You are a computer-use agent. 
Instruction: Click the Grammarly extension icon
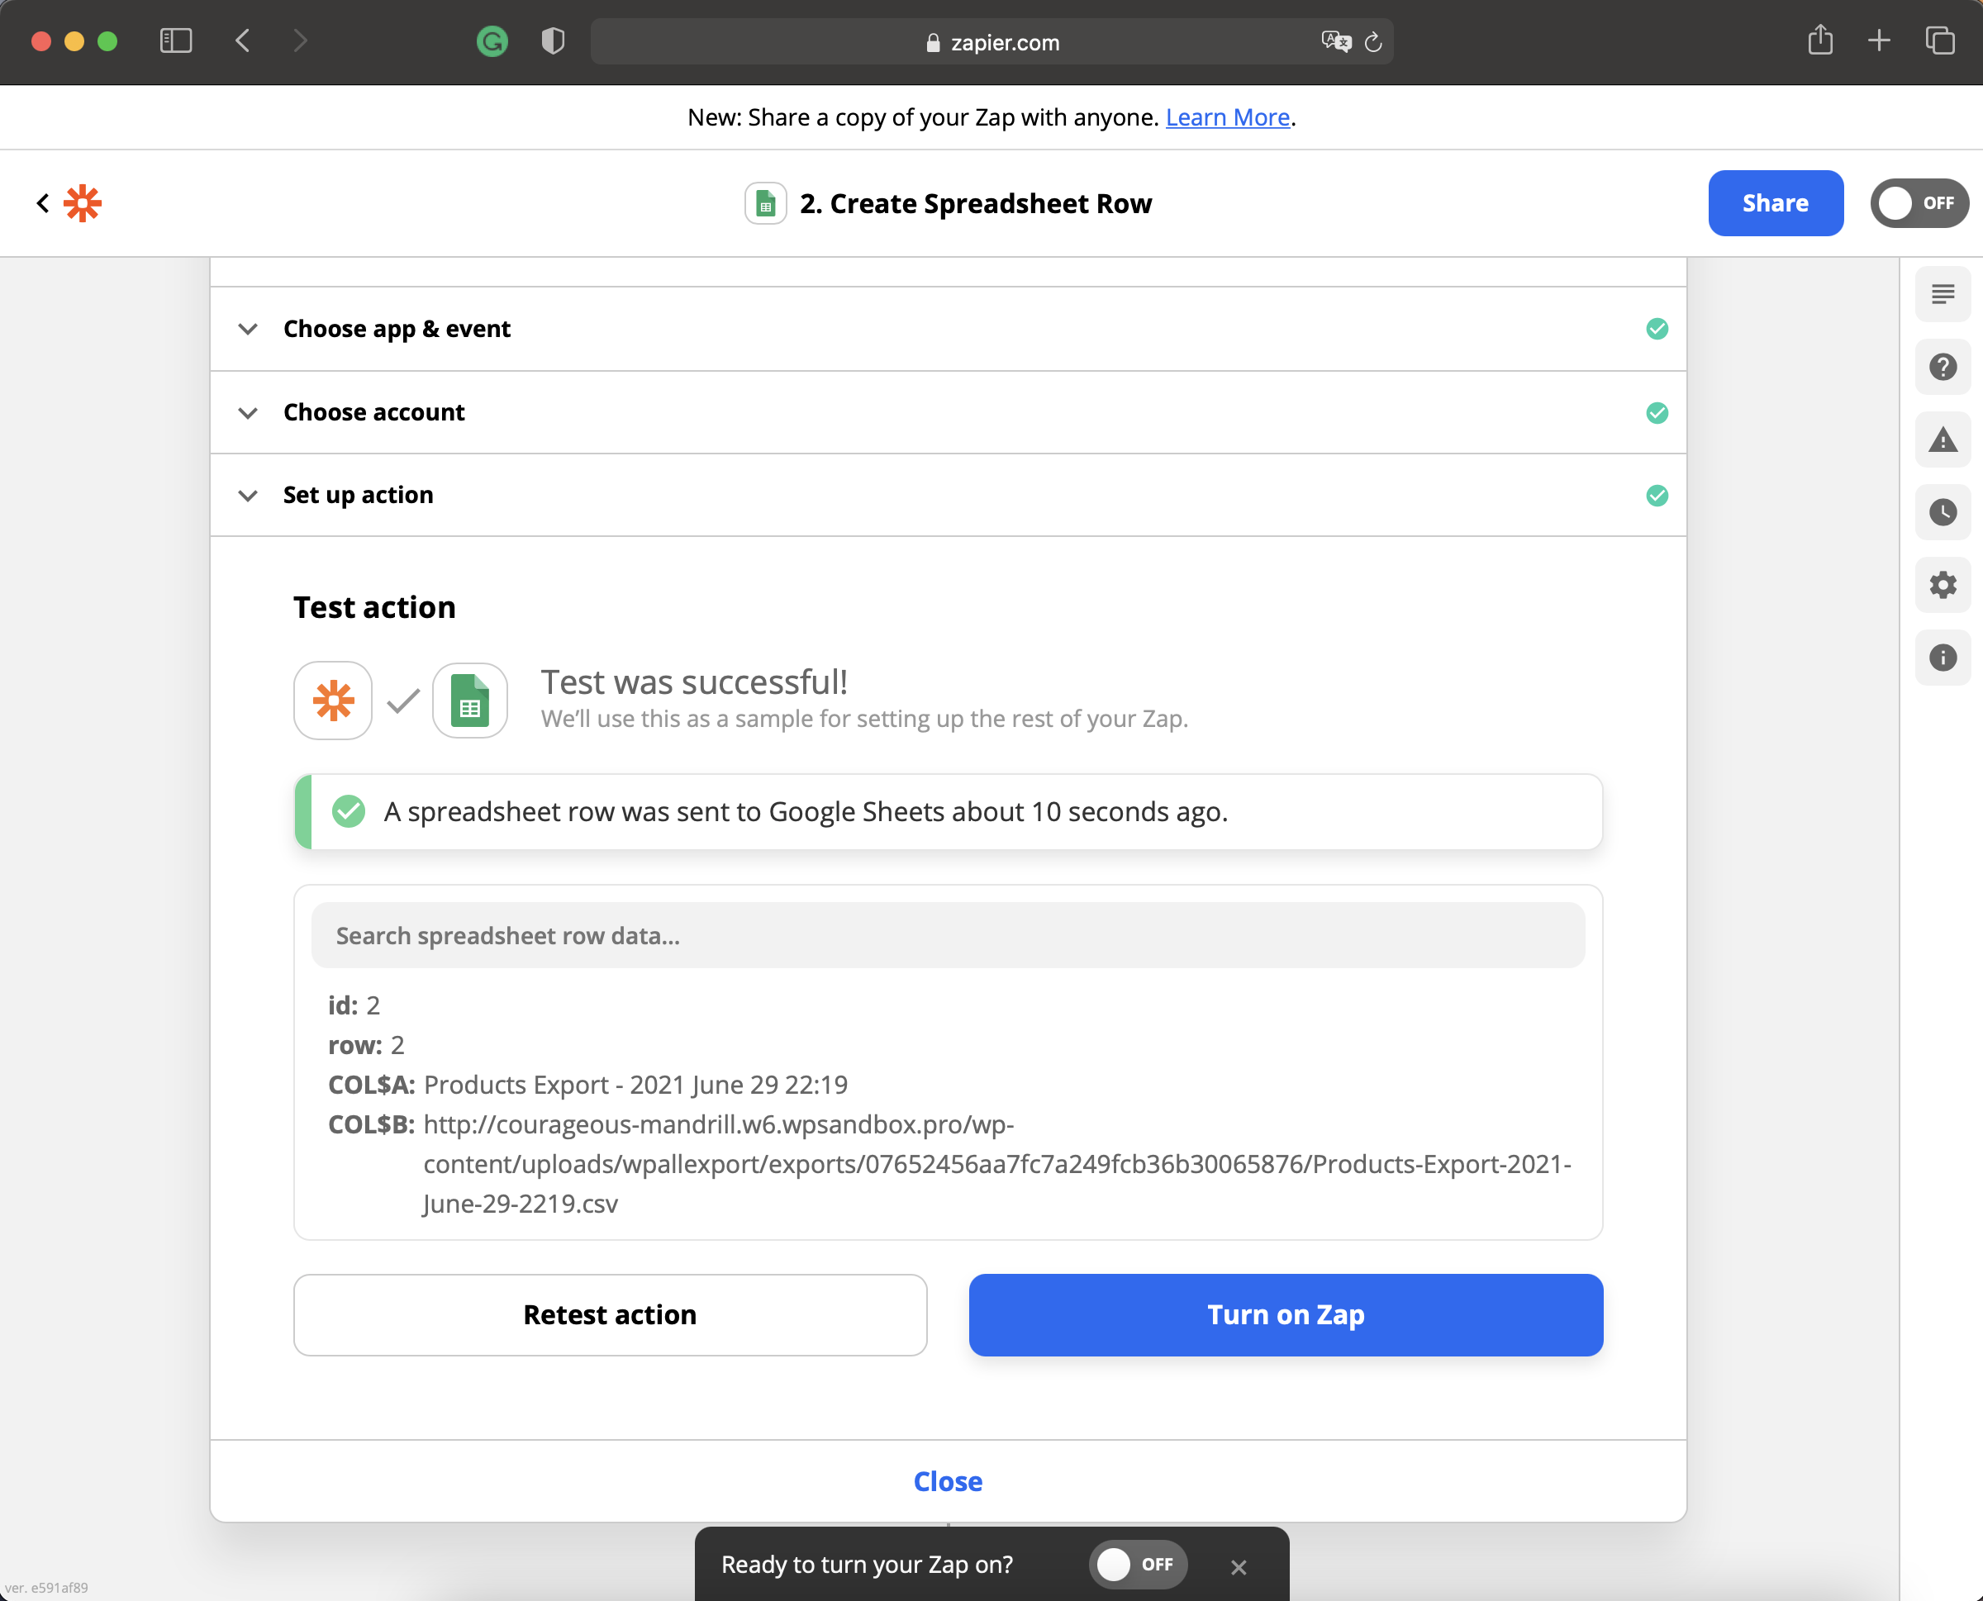click(x=492, y=41)
